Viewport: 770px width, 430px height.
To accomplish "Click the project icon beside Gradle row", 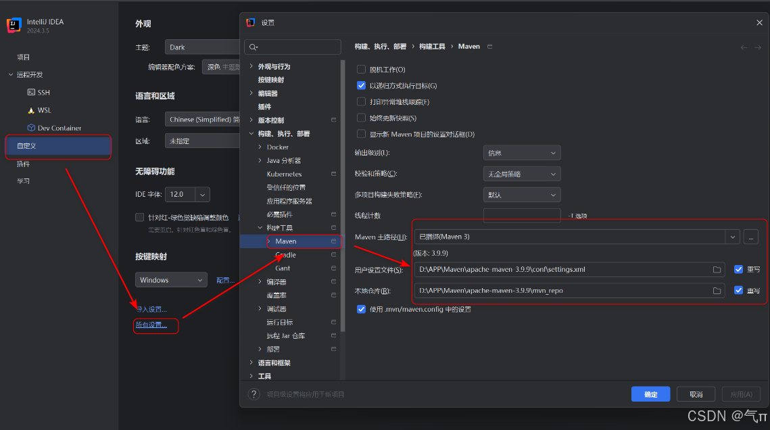I will 333,255.
